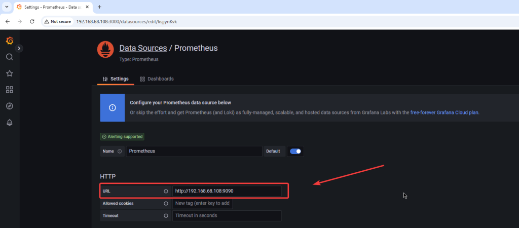Switch to the Dashboards tab
Screen dimensions: 519x228
(x=157, y=79)
